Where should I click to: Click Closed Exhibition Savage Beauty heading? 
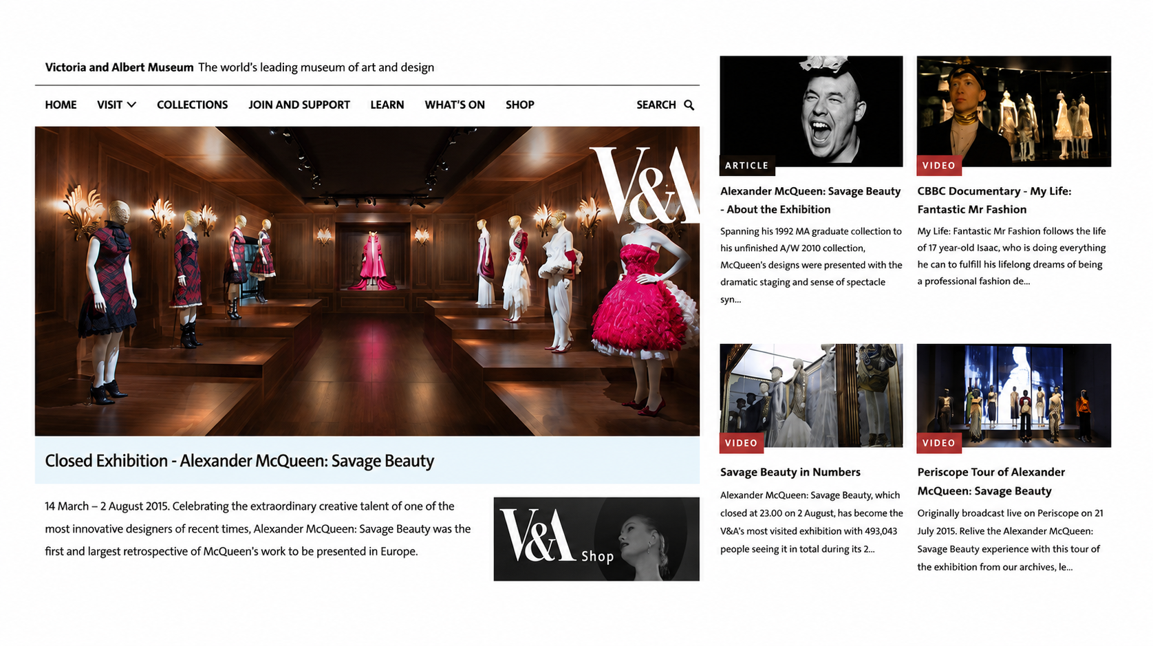(x=239, y=460)
